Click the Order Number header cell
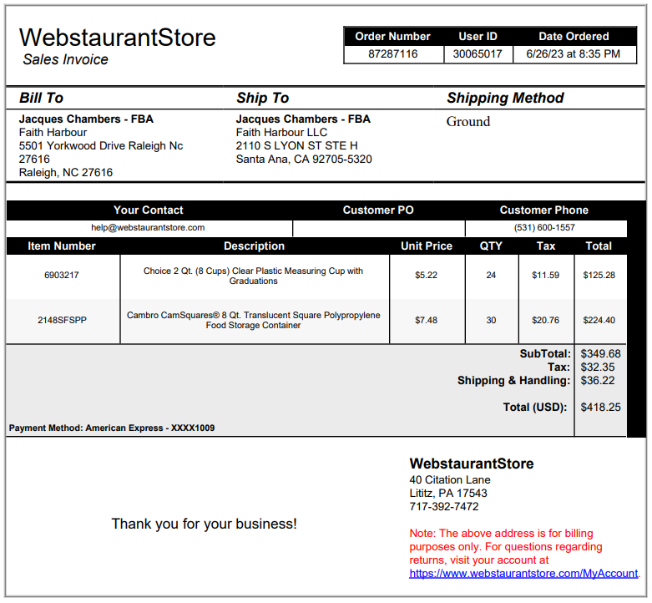652x603 pixels. coord(392,37)
